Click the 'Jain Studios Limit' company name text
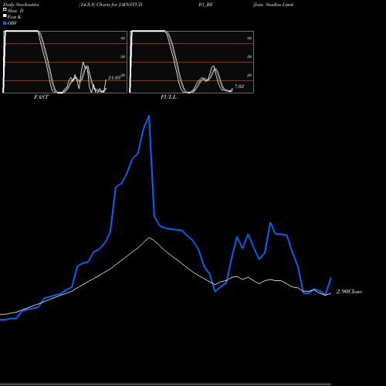The image size is (386, 386). pos(273,5)
